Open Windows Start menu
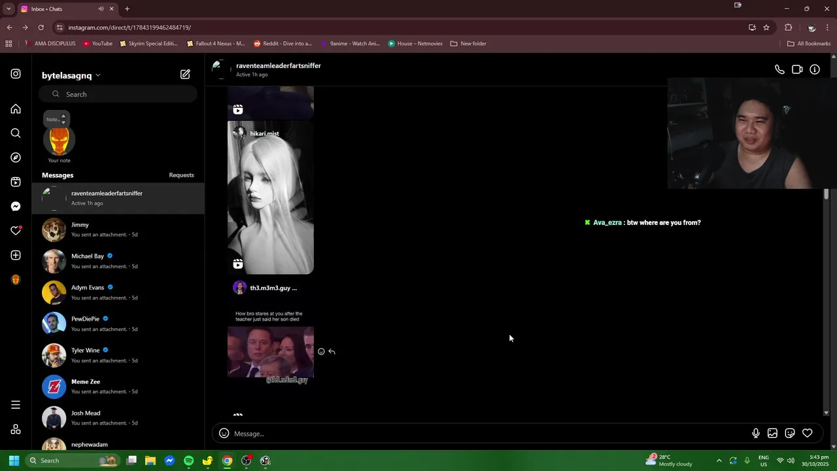Viewport: 837px width, 471px height. pyautogui.click(x=14, y=461)
